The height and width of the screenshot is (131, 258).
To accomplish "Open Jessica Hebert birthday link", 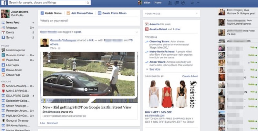I will 159,29.
